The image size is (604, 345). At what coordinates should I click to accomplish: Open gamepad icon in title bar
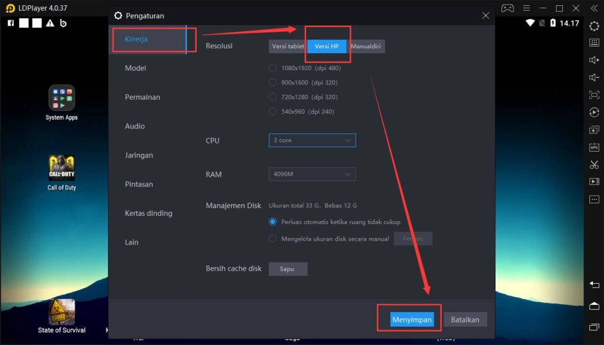pyautogui.click(x=507, y=8)
